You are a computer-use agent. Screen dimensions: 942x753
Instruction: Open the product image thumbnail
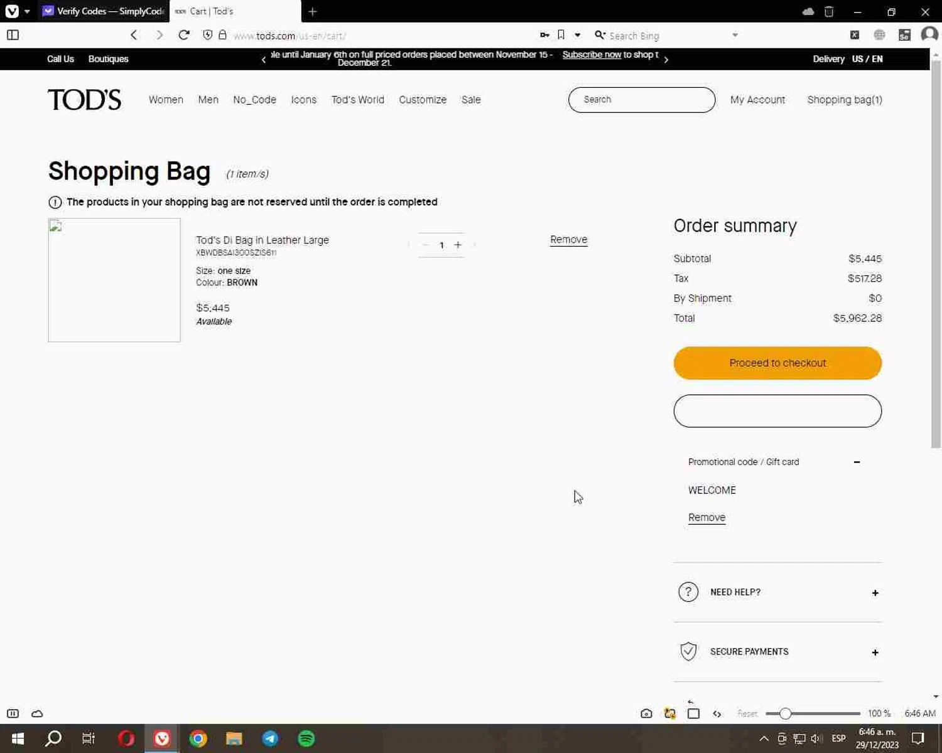pyautogui.click(x=114, y=280)
